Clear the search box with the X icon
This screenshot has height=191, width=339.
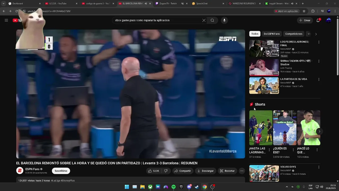(x=204, y=20)
